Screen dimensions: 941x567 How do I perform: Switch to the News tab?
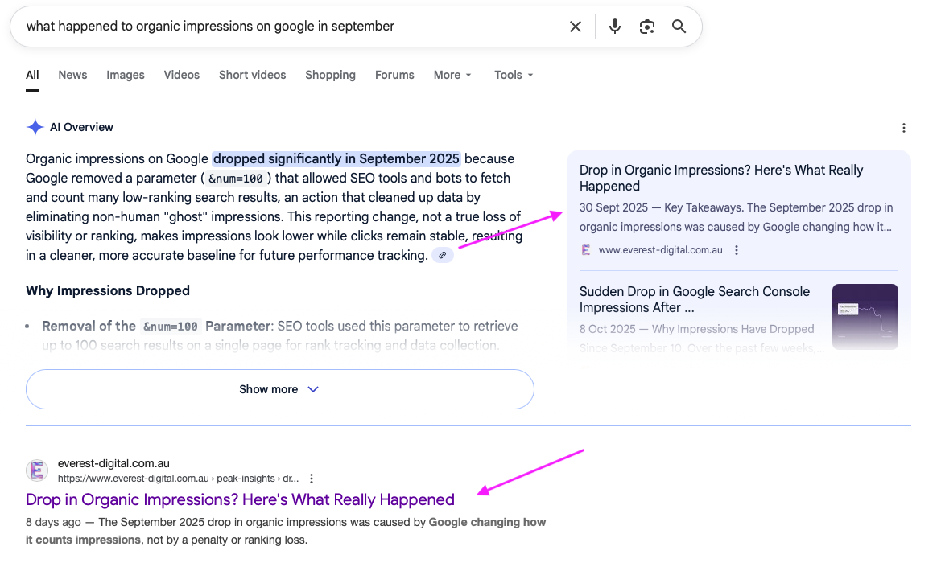pyautogui.click(x=72, y=75)
